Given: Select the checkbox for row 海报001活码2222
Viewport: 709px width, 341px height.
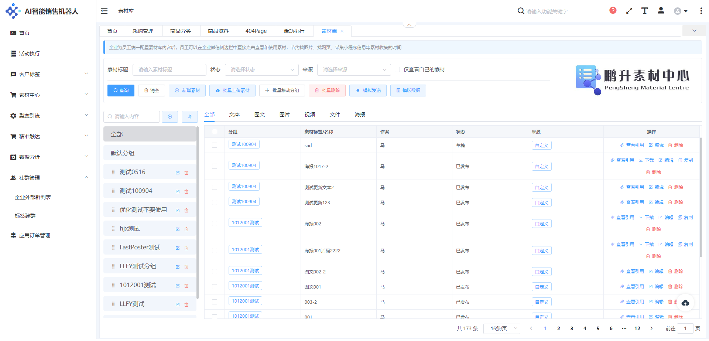Looking at the screenshot, I should click(215, 250).
